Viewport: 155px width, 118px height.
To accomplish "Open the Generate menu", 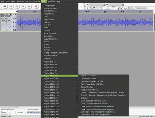I will click(x=36, y=1).
